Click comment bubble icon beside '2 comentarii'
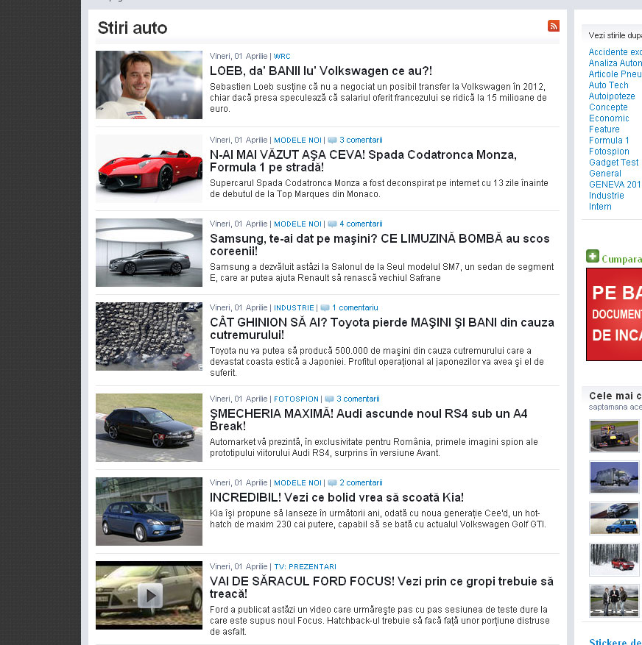The height and width of the screenshot is (645, 642). [332, 483]
